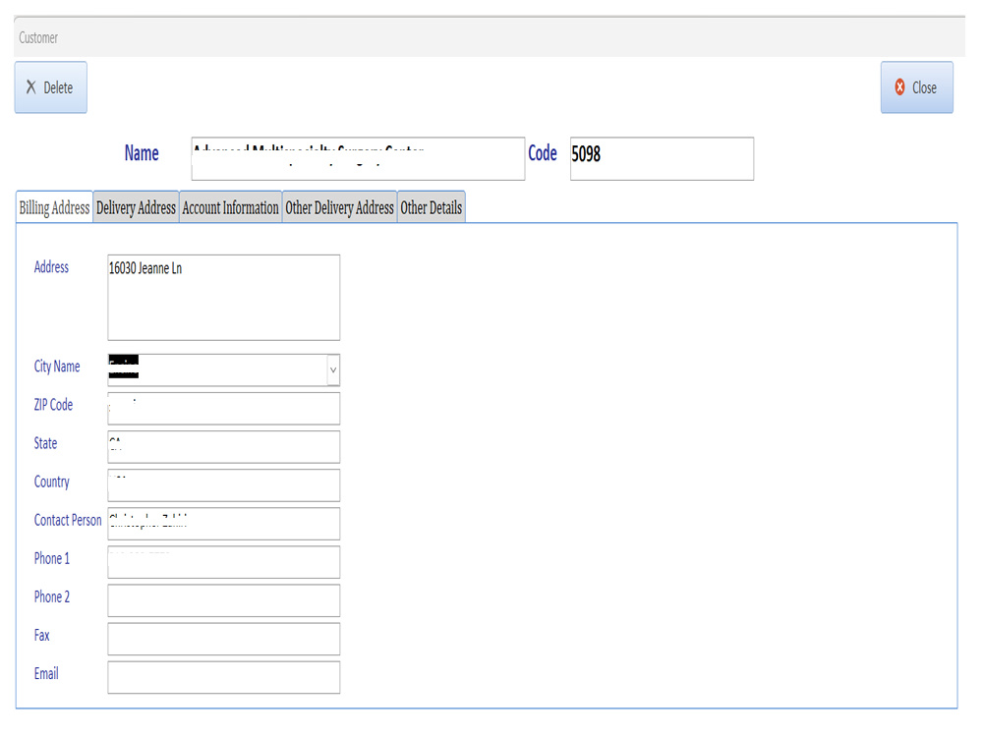The image size is (983, 737).
Task: Click the State input field
Action: [x=224, y=447]
